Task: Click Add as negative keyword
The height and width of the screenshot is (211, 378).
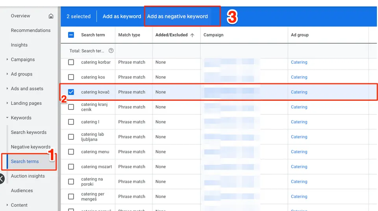Action: [x=178, y=17]
